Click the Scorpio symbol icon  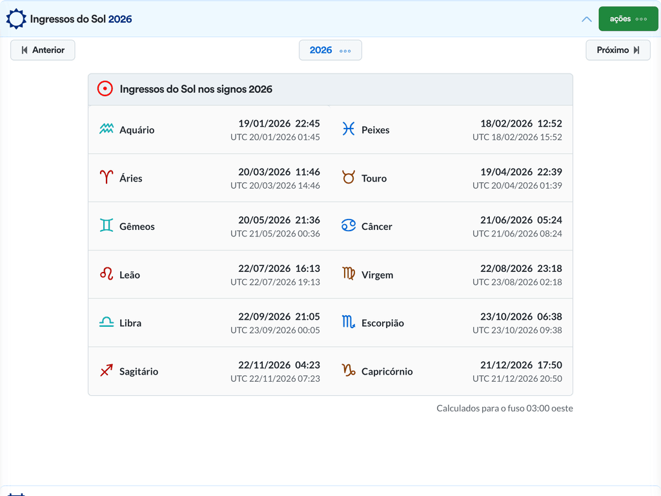pos(348,323)
